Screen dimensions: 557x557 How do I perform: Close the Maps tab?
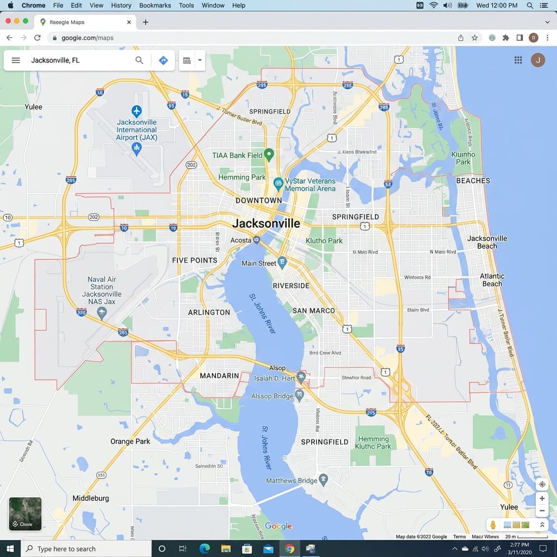coord(129,22)
